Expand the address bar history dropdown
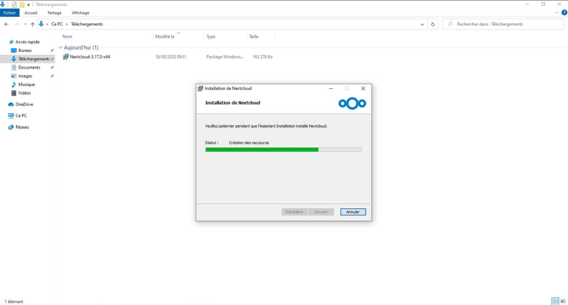 (422, 24)
